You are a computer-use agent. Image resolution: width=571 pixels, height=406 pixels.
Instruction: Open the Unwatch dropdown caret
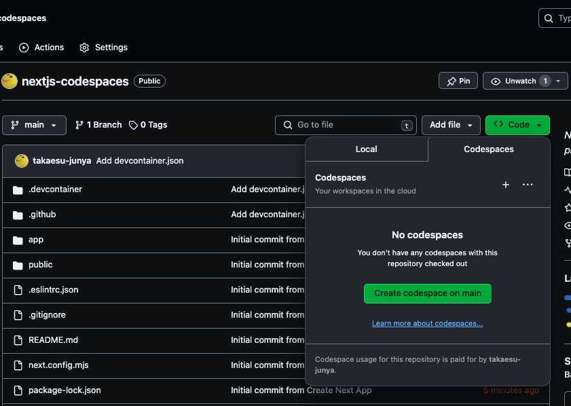click(x=558, y=81)
